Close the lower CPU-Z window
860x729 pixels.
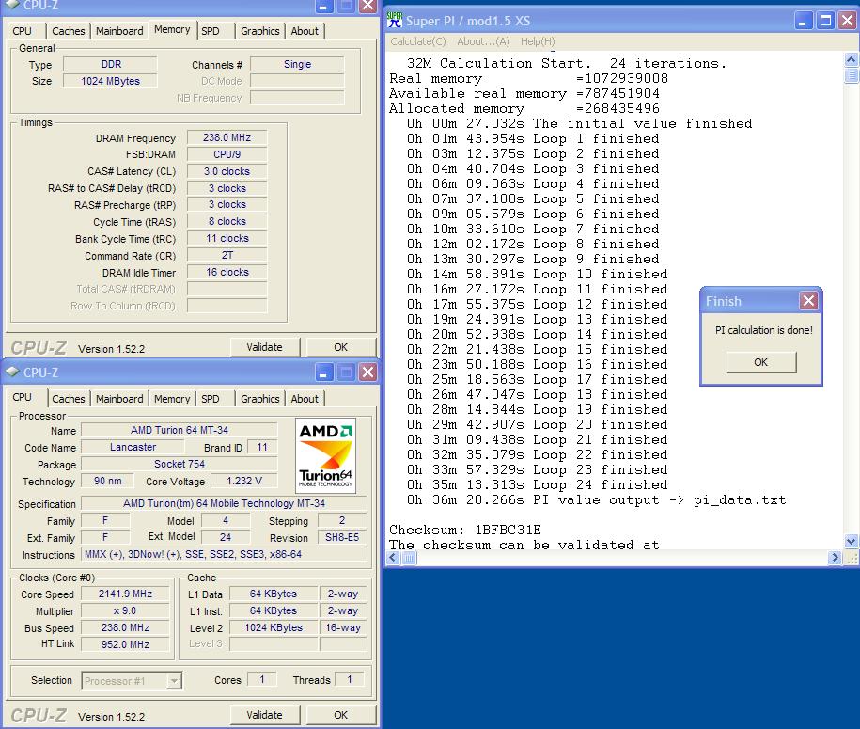(x=368, y=372)
